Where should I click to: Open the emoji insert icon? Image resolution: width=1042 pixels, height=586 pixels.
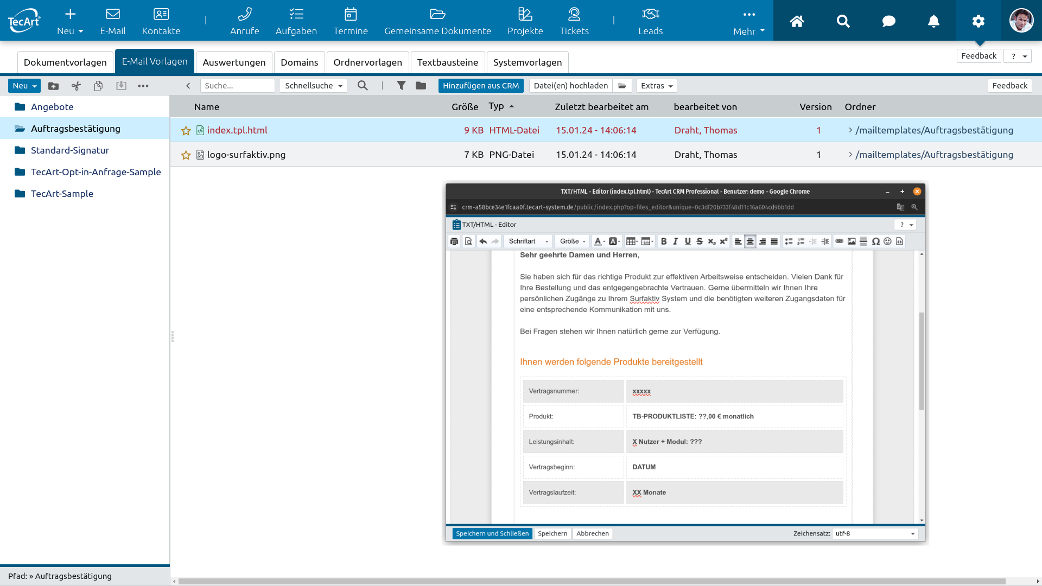[x=887, y=241]
